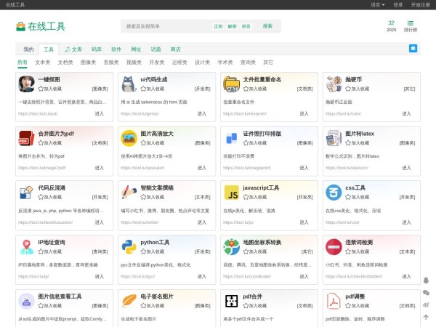Toggle 加入收藏 star for ui代码生成

click(x=143, y=89)
